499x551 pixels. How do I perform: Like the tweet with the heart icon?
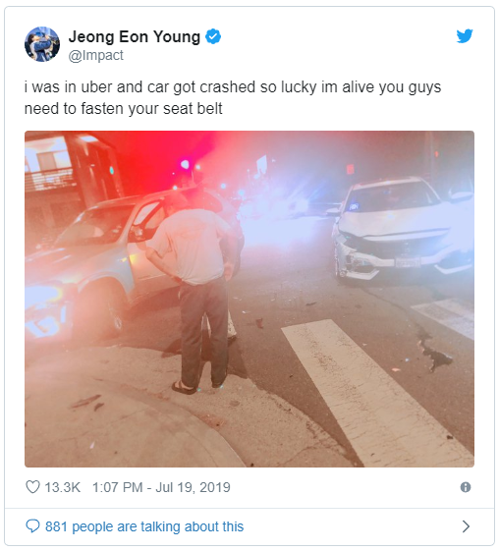[32, 487]
